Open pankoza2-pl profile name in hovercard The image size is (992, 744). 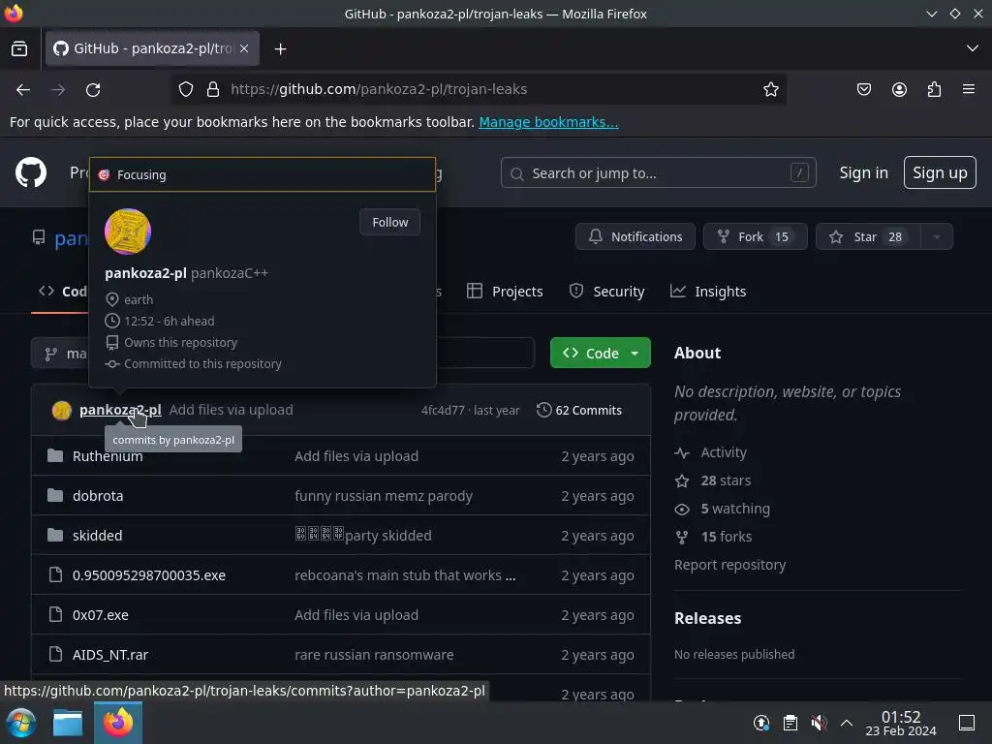pos(145,273)
